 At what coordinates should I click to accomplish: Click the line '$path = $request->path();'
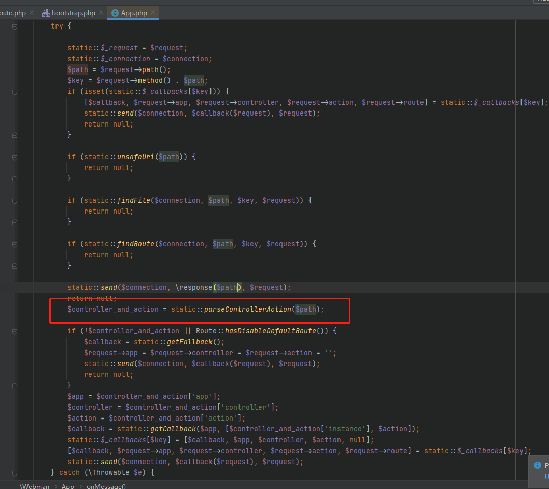[x=119, y=69]
